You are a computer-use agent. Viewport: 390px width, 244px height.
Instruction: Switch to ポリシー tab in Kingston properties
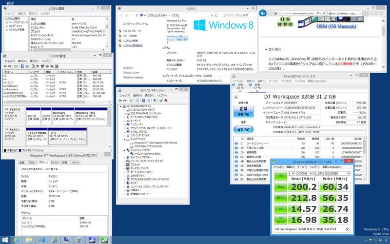(32, 163)
